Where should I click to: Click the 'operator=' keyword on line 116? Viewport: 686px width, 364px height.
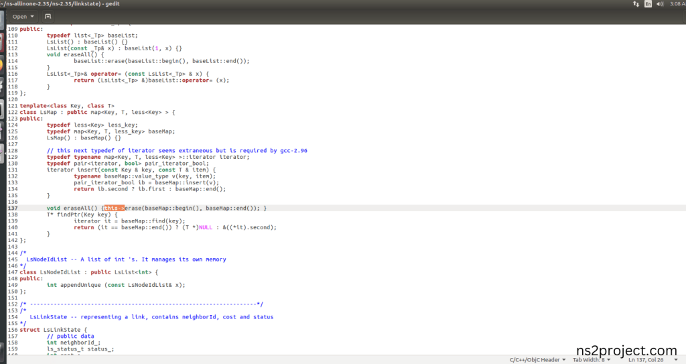click(106, 74)
